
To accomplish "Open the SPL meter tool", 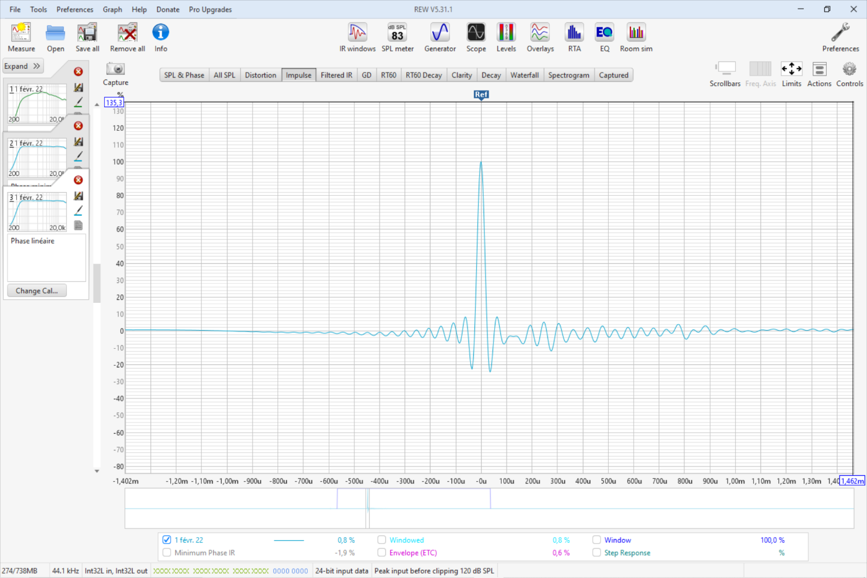I will click(397, 37).
